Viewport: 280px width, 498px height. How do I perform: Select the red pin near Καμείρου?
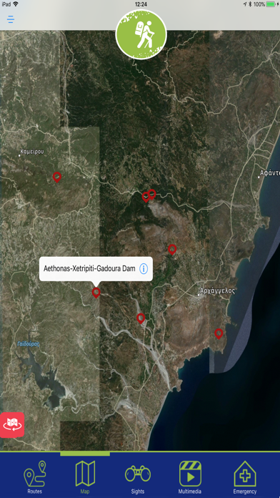[56, 177]
